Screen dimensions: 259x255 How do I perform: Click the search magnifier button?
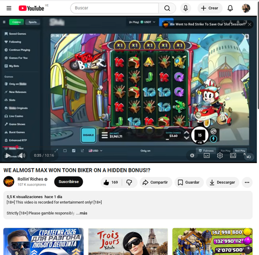[167, 8]
